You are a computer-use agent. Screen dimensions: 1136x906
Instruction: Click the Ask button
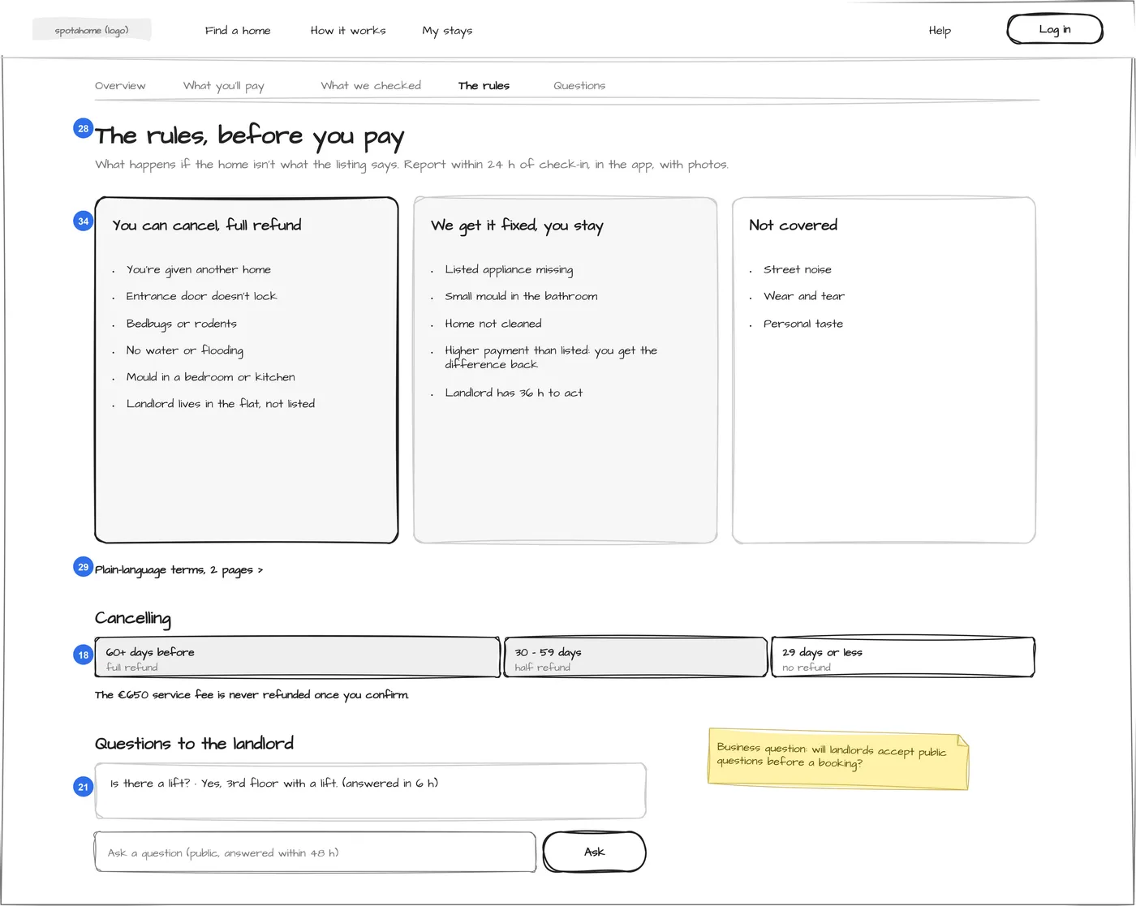(x=594, y=852)
